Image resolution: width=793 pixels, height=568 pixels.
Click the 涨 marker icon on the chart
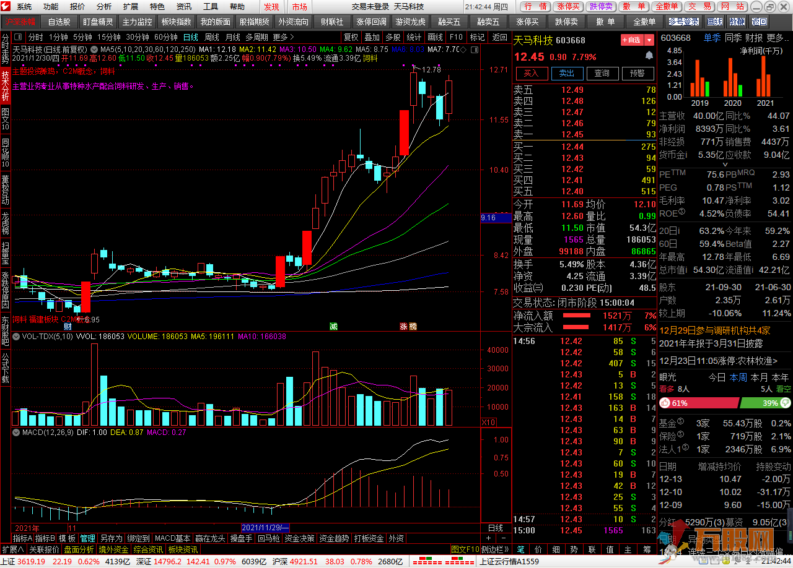(x=403, y=326)
